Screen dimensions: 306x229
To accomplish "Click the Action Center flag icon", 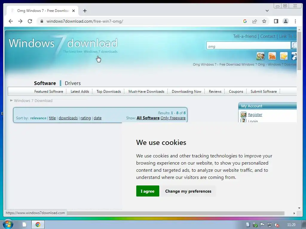I will (262, 225).
